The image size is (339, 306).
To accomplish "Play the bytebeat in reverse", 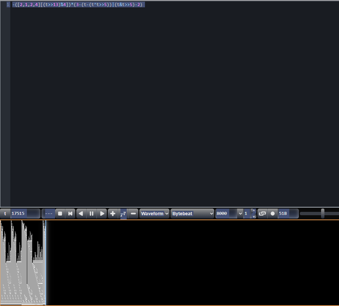I will pos(81,214).
